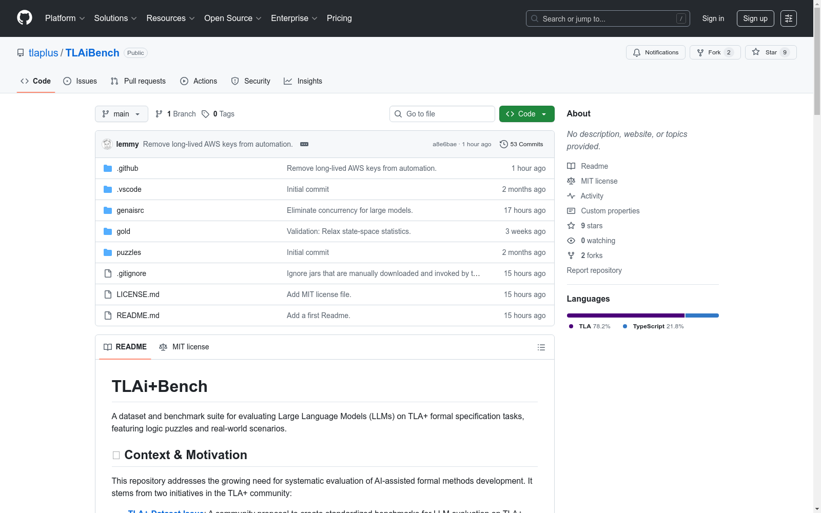Open the GitHub home logo
821x513 pixels.
25,18
